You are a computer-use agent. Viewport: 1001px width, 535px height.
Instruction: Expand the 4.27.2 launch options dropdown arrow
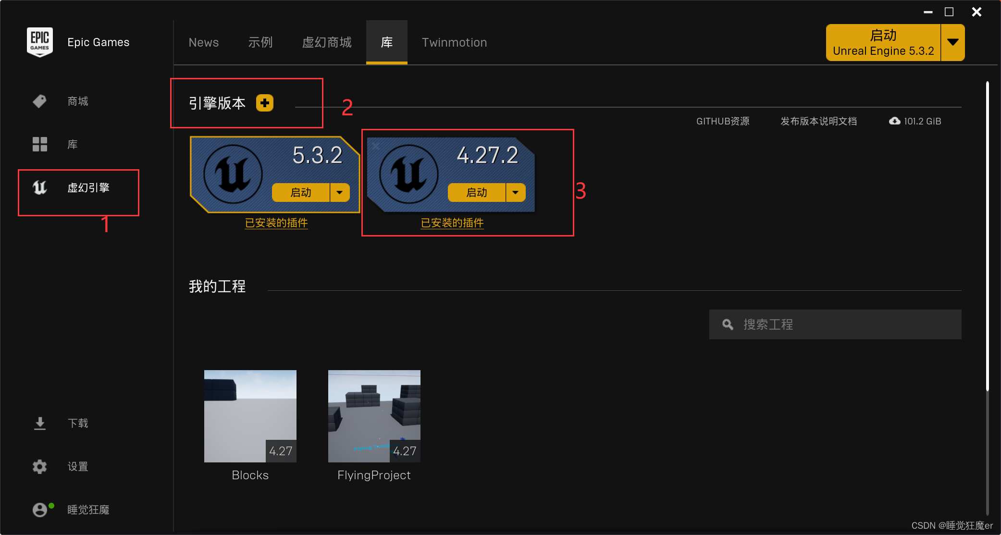coord(516,192)
